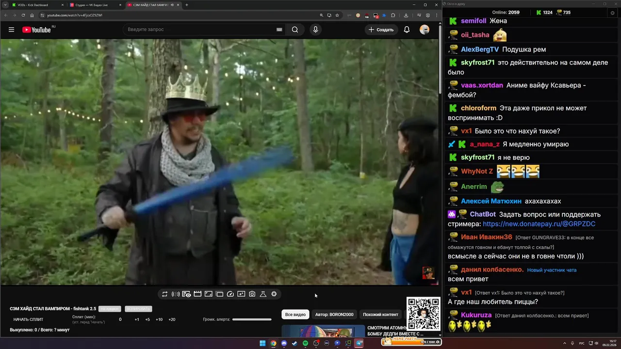
Task: Click the eye-and-window icon in enhancer toolbar
Action: coord(186,294)
